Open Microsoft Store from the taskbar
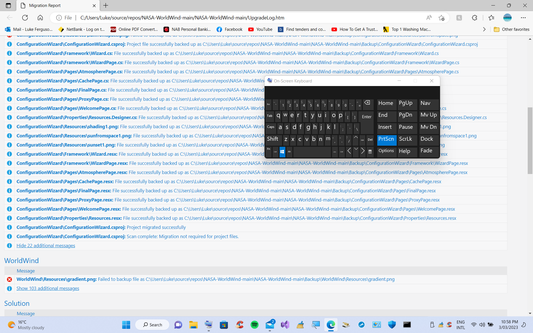 (x=224, y=325)
